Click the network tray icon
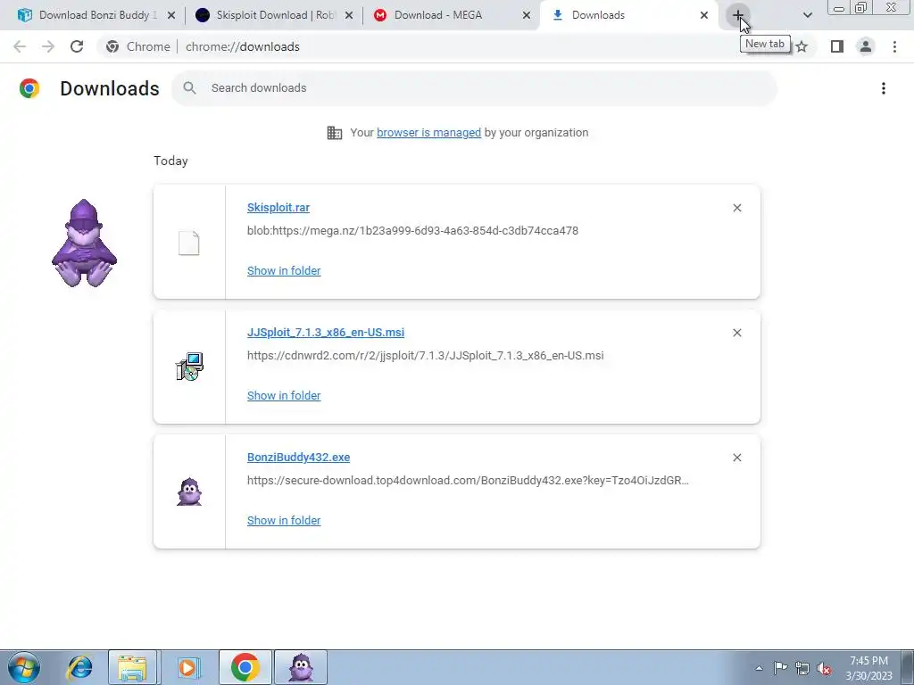This screenshot has height=685, width=914. pyautogui.click(x=802, y=668)
